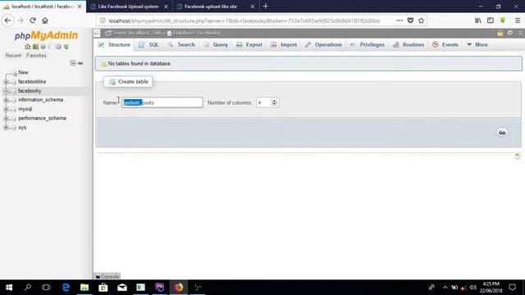Go to browser home page
The image size is (525, 295).
[45, 20]
